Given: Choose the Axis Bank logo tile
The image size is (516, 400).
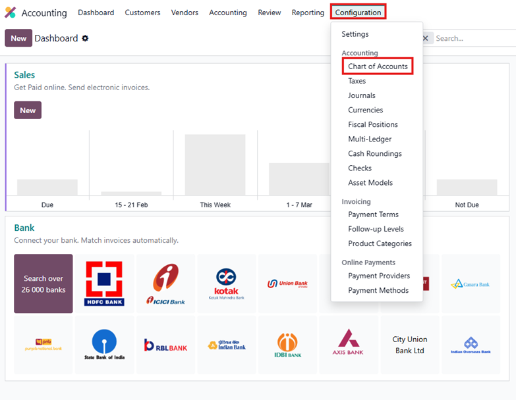Looking at the screenshot, I should (348, 345).
